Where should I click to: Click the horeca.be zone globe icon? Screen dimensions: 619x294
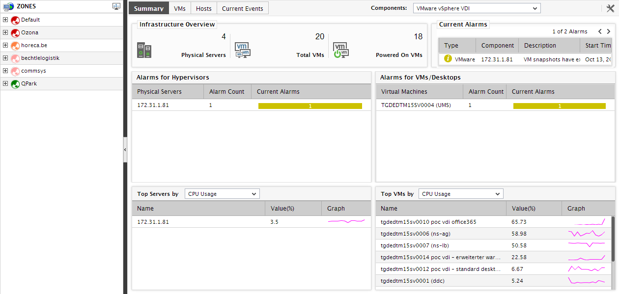point(15,46)
